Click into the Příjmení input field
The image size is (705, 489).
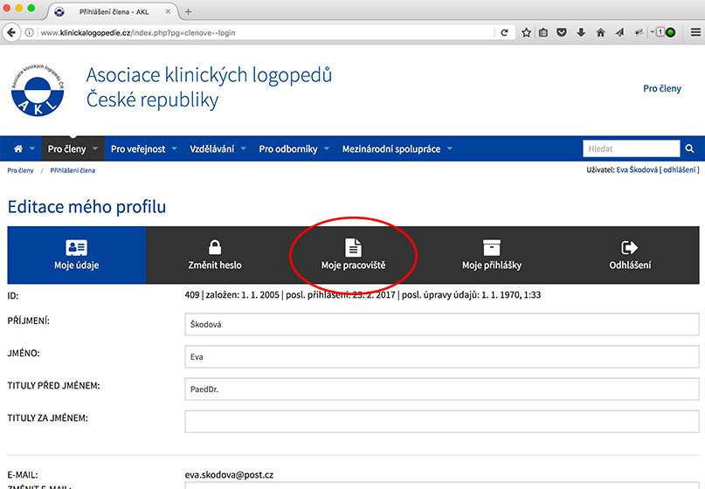(x=441, y=324)
